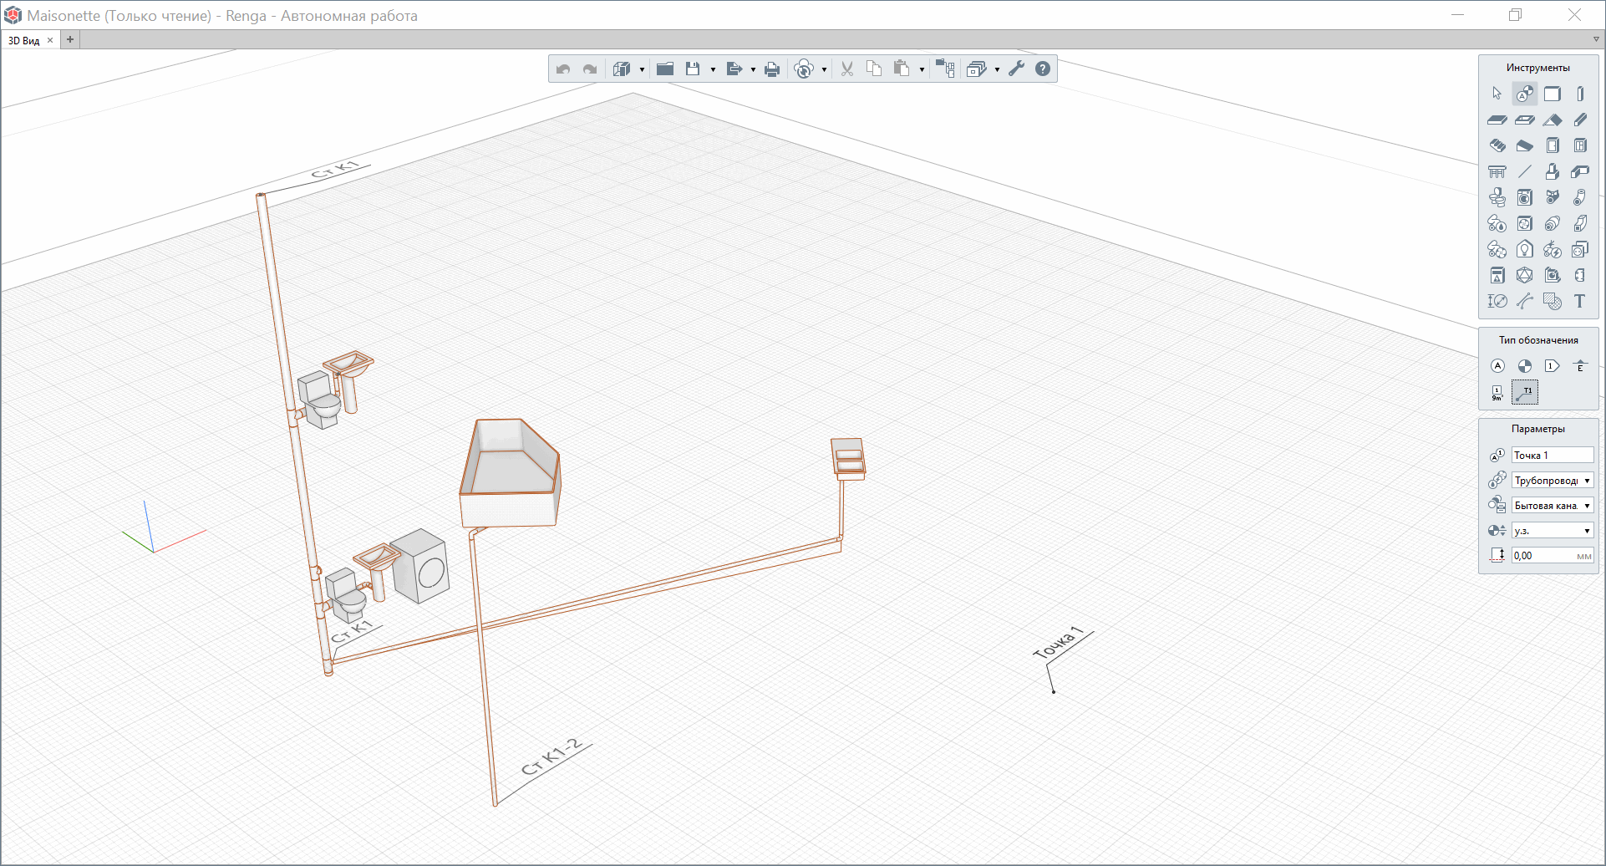Select the arrow selection tool
1606x866 pixels.
[1497, 94]
